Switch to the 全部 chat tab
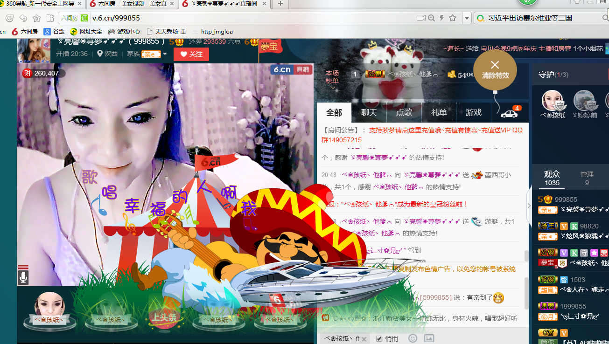Viewport: 609px width, 344px height. [334, 112]
